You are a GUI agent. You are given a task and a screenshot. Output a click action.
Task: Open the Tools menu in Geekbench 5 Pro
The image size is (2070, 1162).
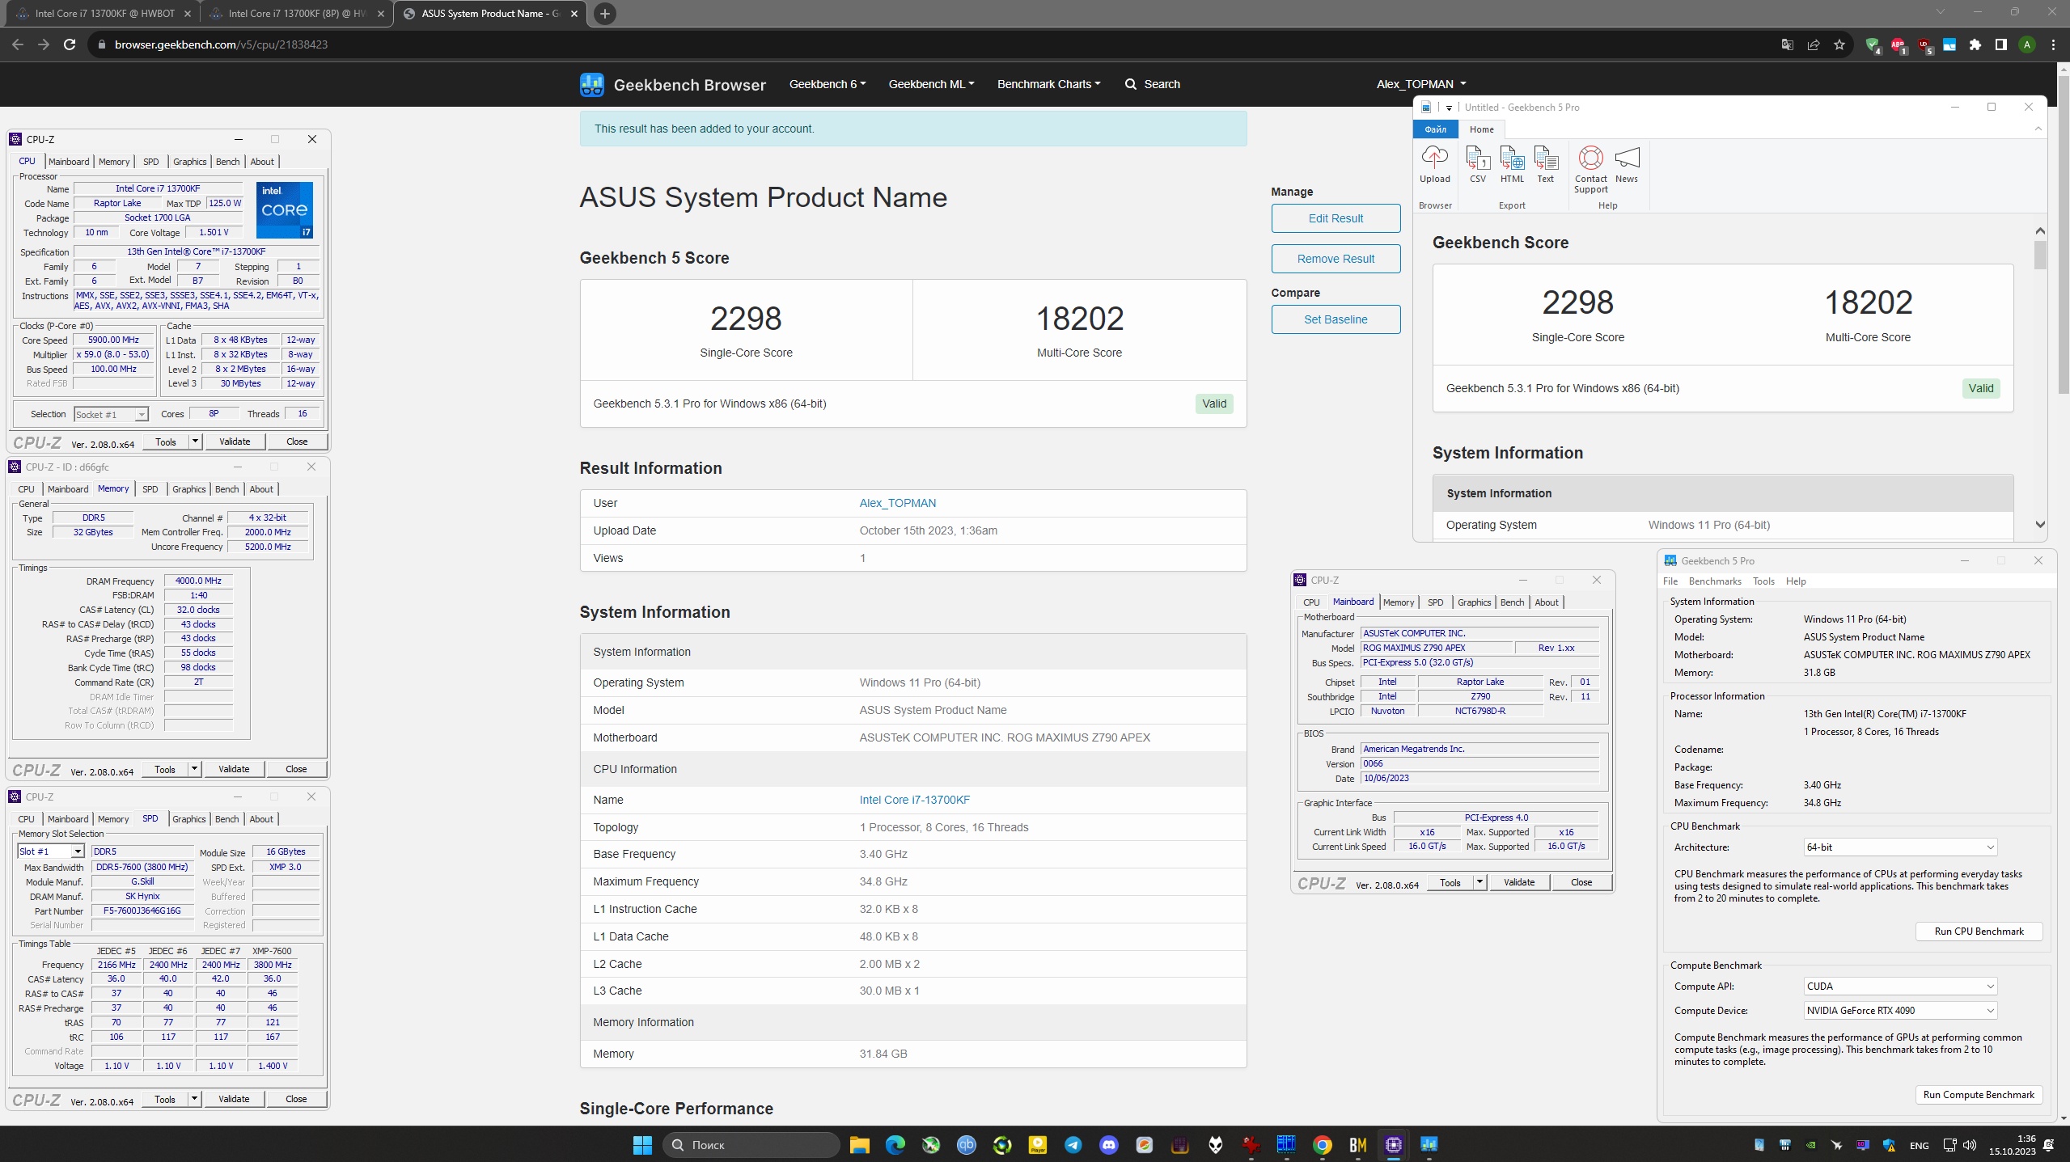coord(1763,581)
